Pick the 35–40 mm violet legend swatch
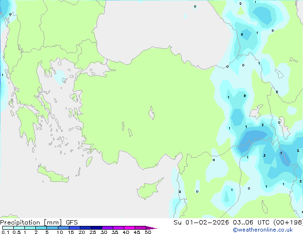The image size is (303, 234). coord(119,228)
